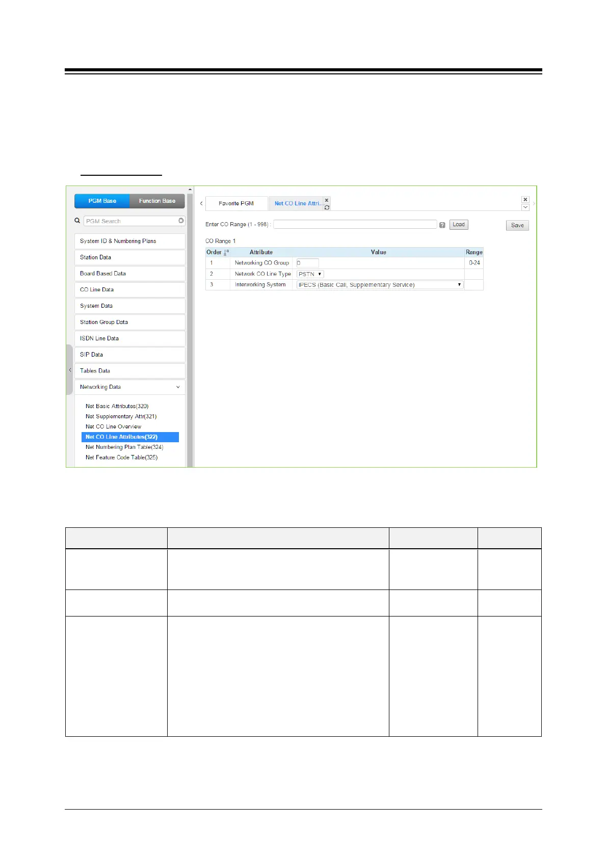Open Net Feature Code Table(325)
The width and height of the screenshot is (607, 858).
[121, 457]
